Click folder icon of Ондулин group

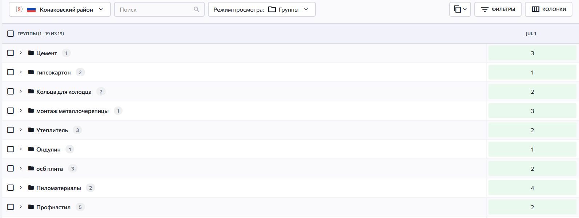pyautogui.click(x=31, y=149)
